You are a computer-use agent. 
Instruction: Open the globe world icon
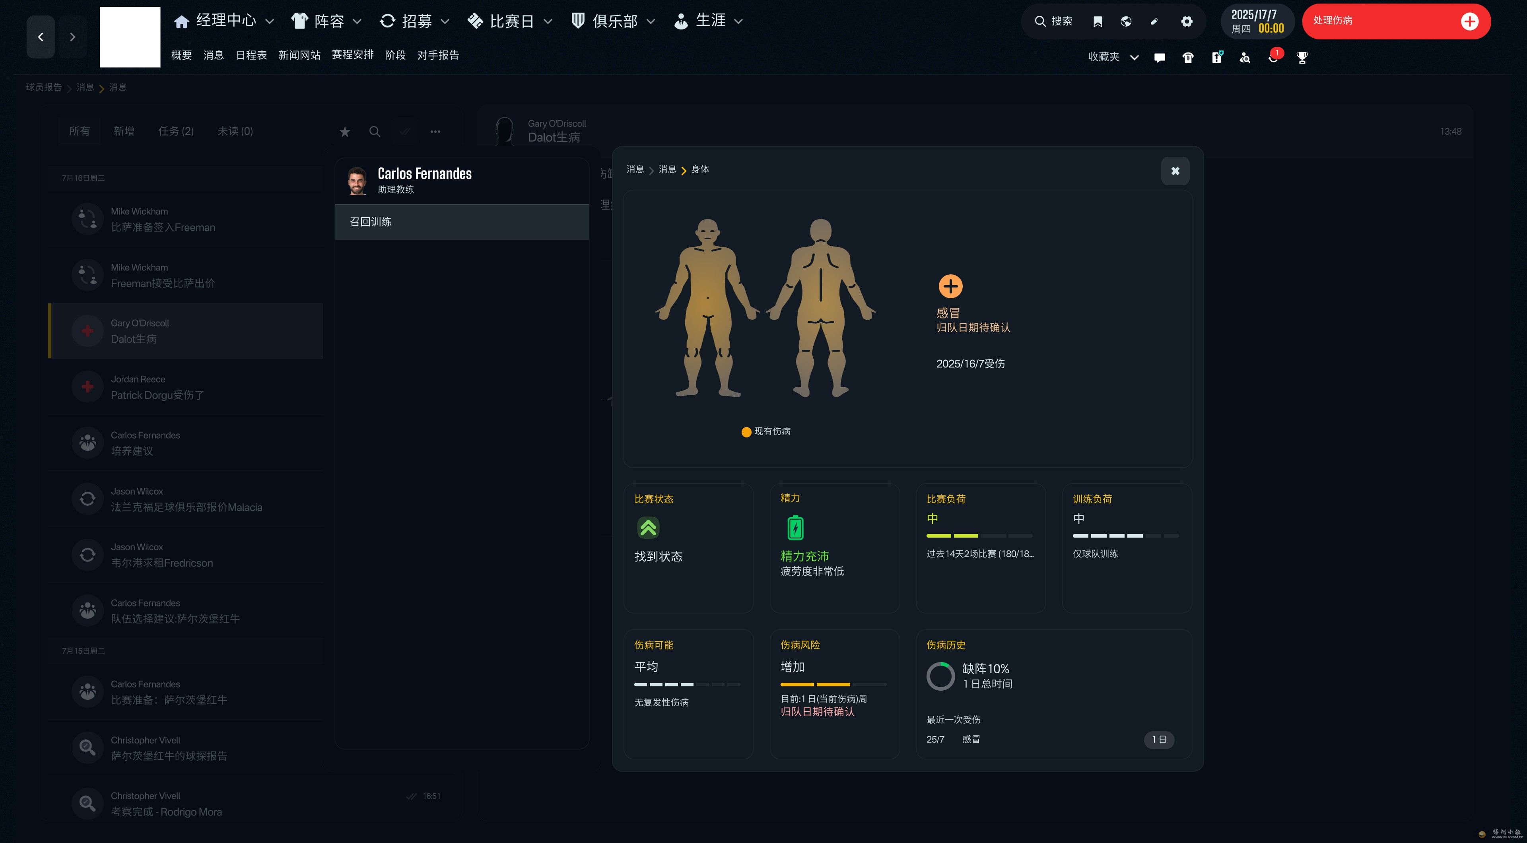pos(1126,21)
